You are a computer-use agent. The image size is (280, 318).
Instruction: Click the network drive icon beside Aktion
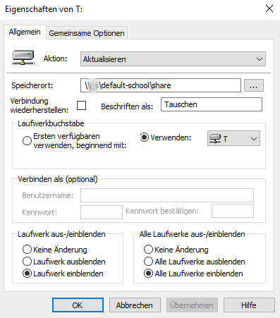[23, 57]
